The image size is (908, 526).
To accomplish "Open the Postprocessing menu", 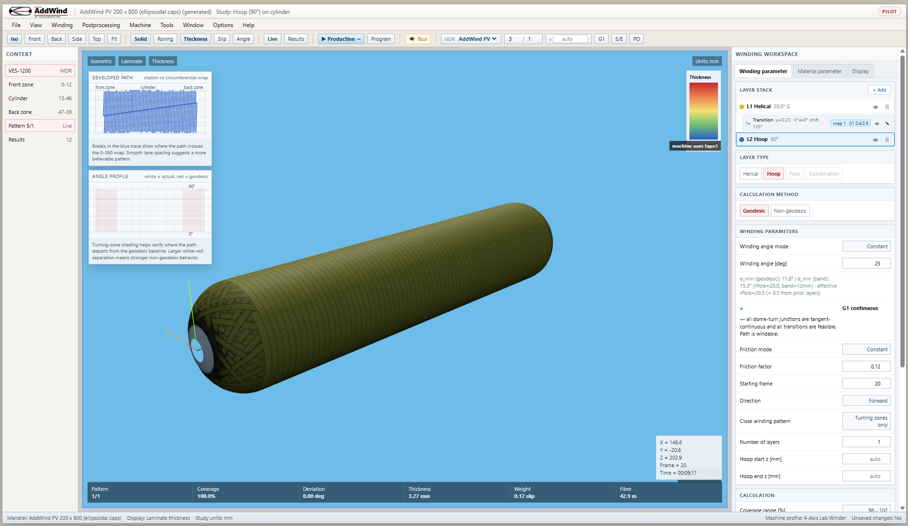I will click(x=101, y=25).
